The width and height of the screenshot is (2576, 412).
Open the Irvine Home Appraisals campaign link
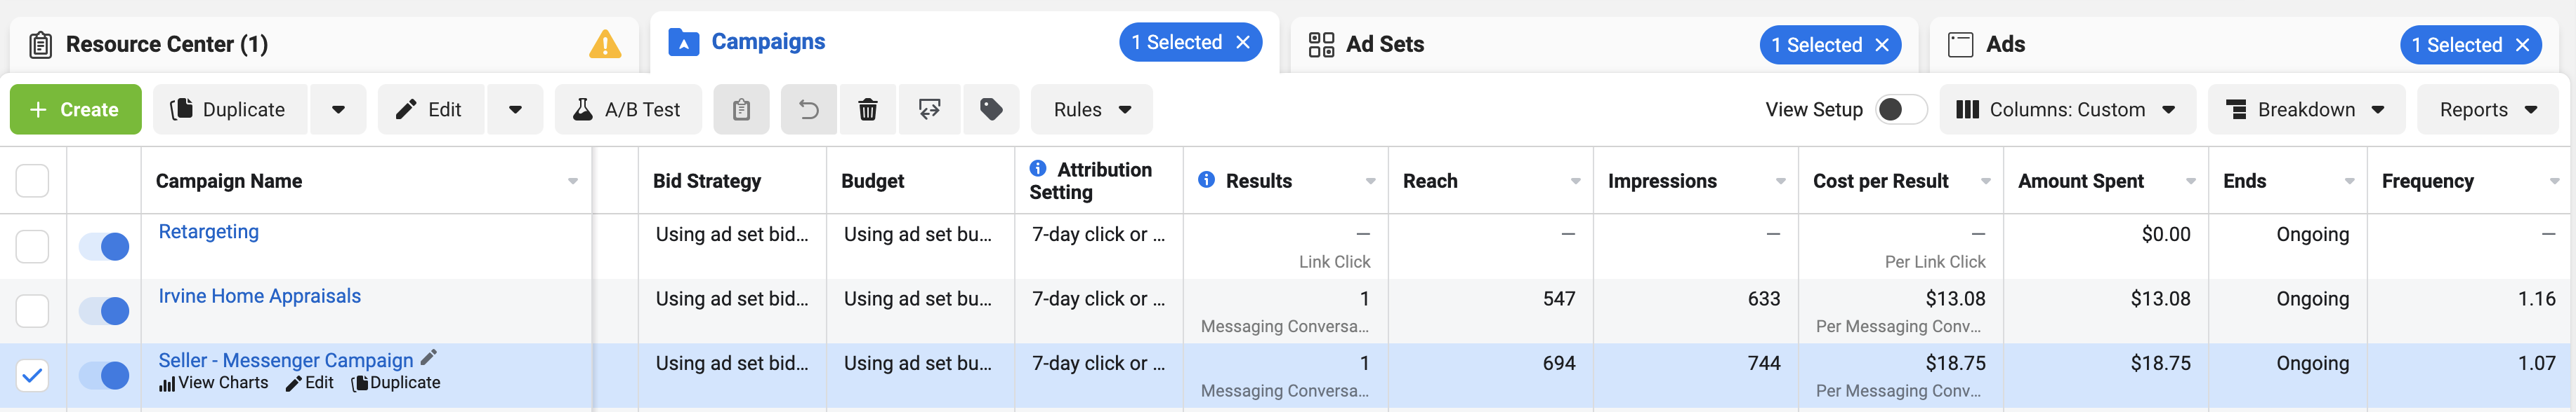click(259, 296)
